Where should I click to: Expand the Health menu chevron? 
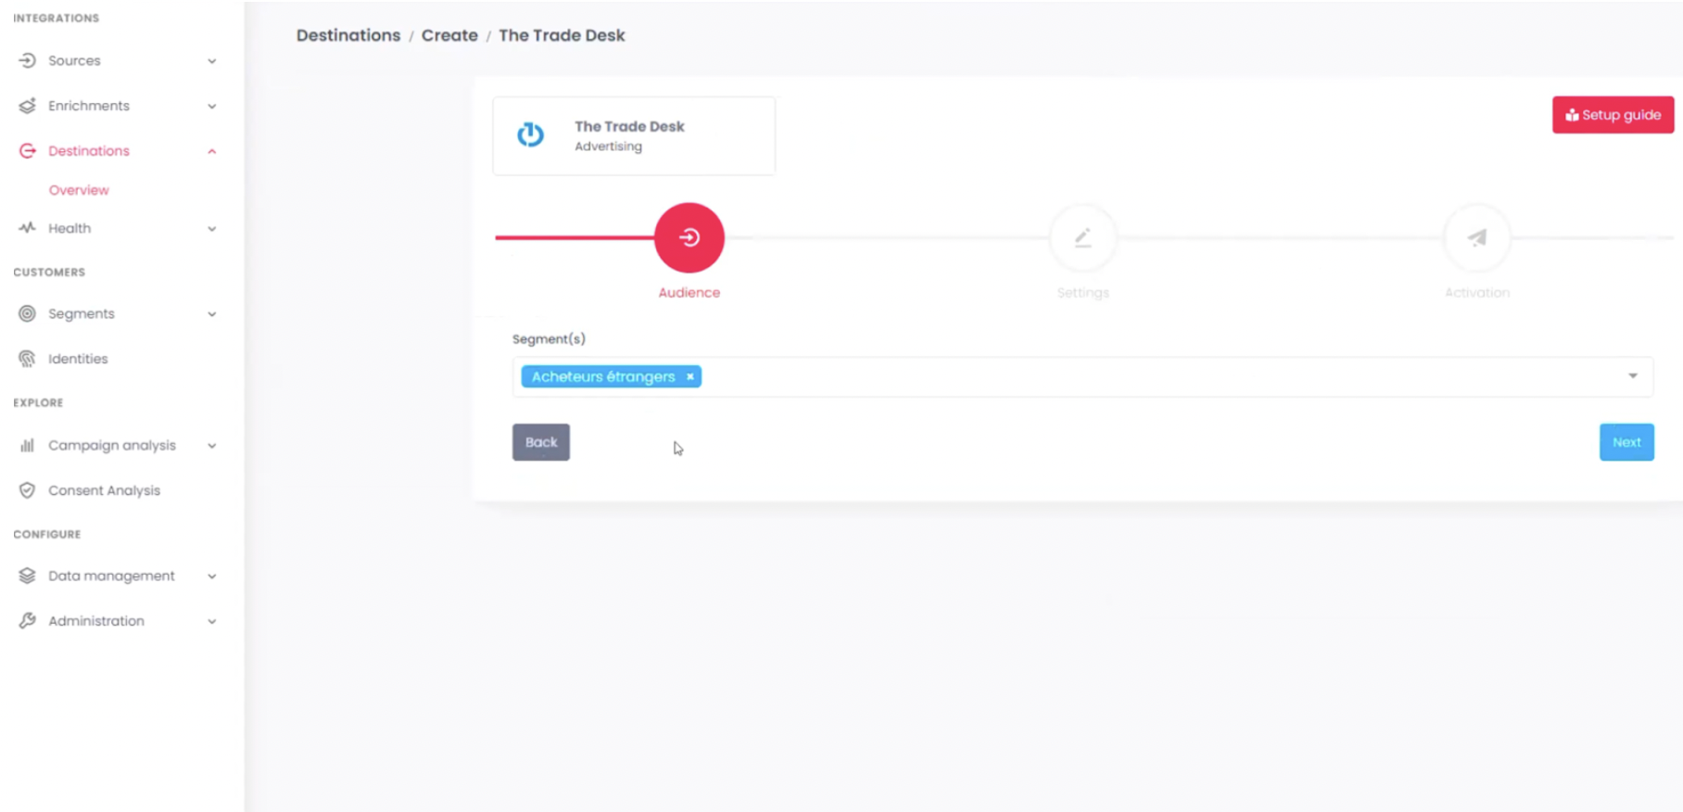tap(212, 229)
